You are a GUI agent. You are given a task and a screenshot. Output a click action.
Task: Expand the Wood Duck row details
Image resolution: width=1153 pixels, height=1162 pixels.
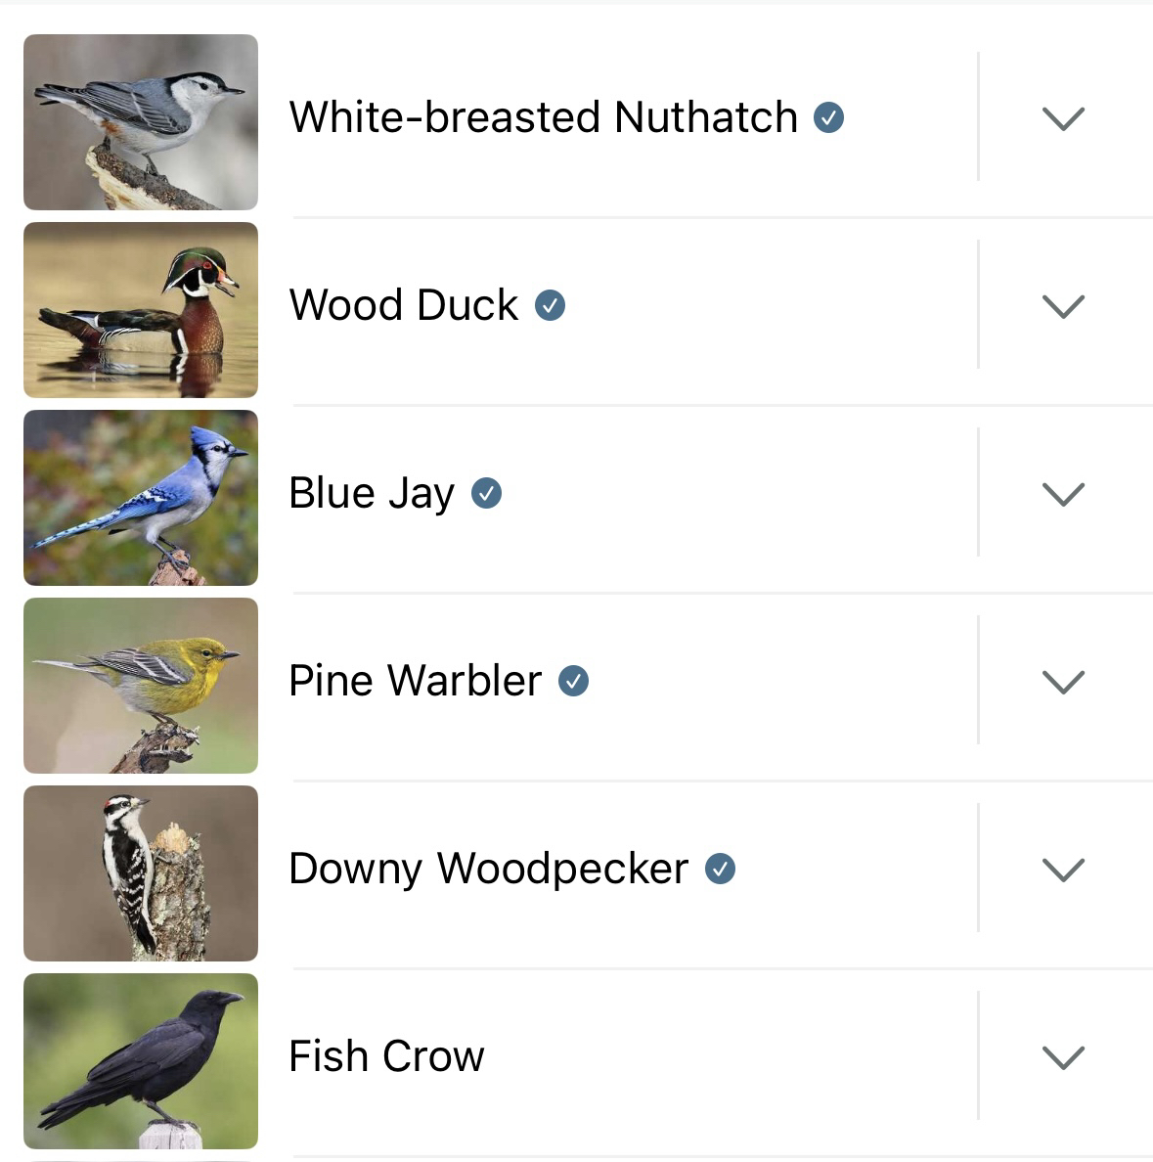click(1063, 307)
